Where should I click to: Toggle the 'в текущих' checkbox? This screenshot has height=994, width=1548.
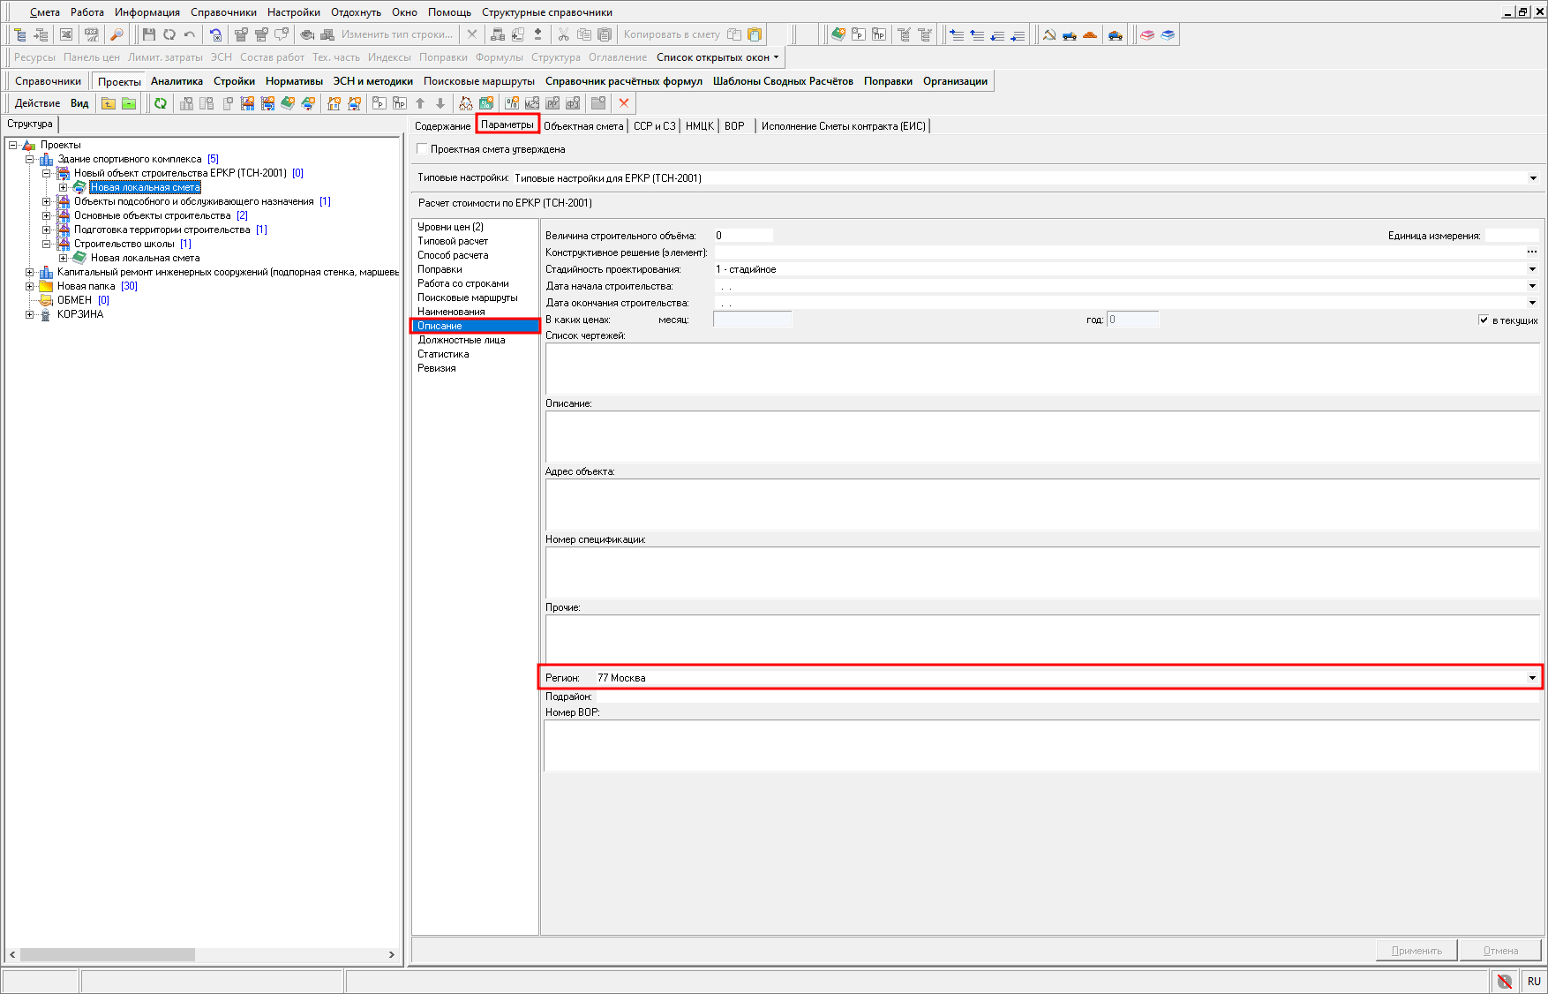click(x=1484, y=320)
